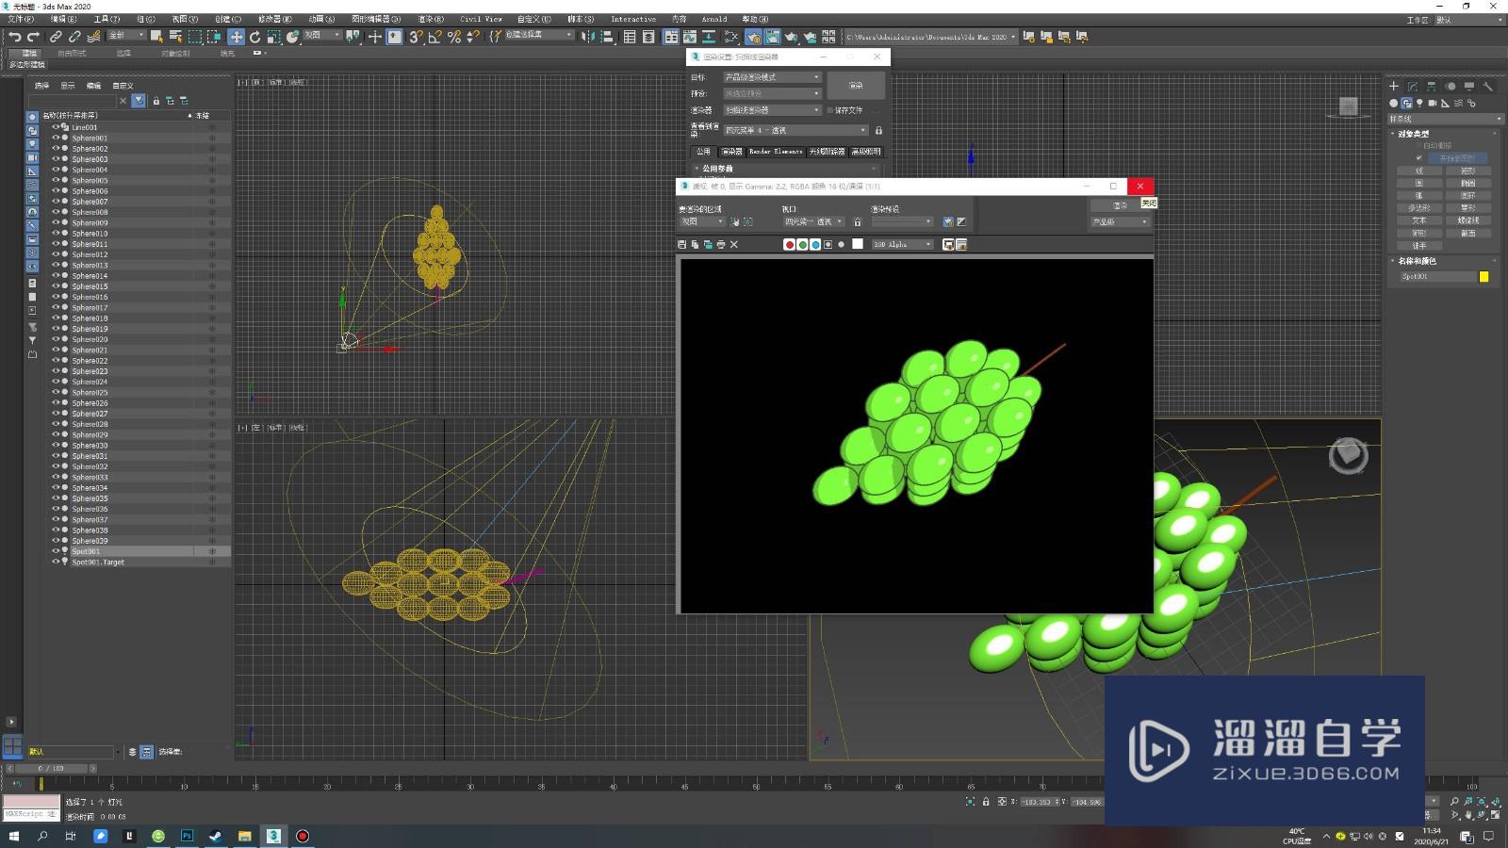The width and height of the screenshot is (1508, 848).
Task: Select the Cameras category icon
Action: coord(1433,103)
